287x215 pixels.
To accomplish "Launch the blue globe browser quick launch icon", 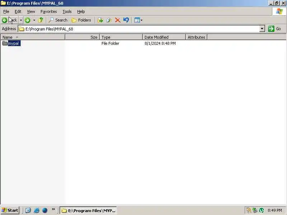I will [x=45, y=210].
